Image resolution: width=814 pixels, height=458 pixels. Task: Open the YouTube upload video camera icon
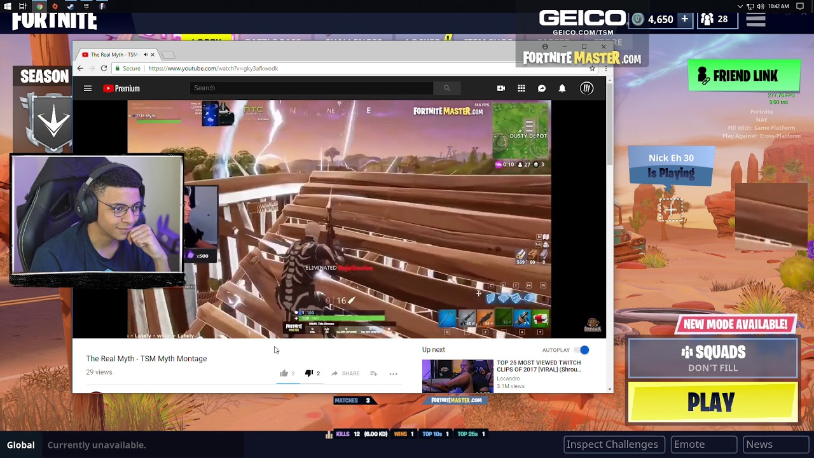pos(501,88)
